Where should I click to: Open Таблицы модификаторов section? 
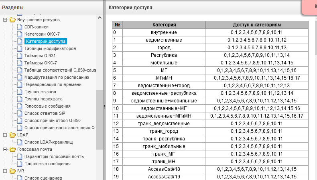[50, 48]
